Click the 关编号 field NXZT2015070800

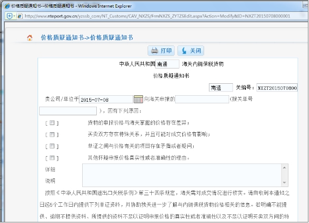pyautogui.click(x=277, y=88)
